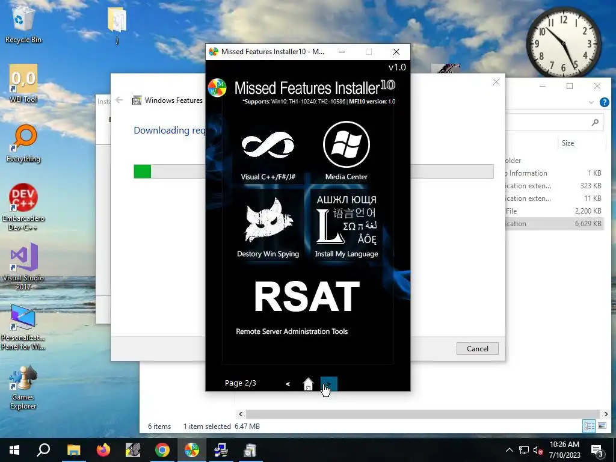Select the 11 KB application extension row
Image resolution: width=616 pixels, height=462 pixels.
[x=554, y=199]
